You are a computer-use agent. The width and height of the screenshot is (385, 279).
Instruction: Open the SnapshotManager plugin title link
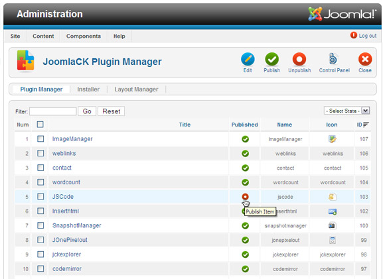click(x=77, y=225)
